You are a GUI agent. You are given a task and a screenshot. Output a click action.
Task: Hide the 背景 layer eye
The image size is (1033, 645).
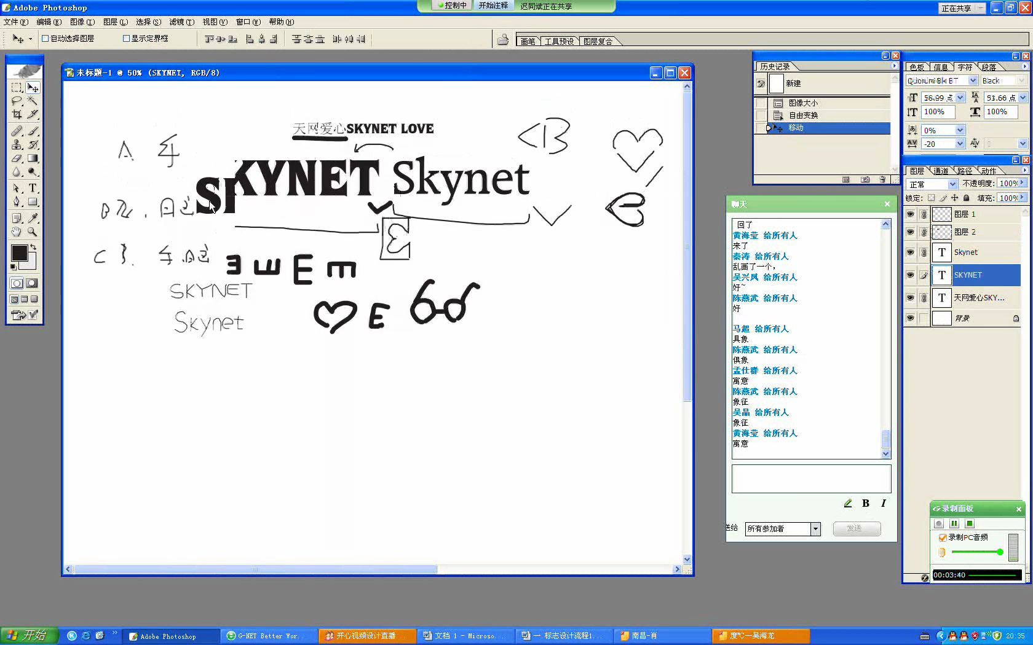coord(910,318)
